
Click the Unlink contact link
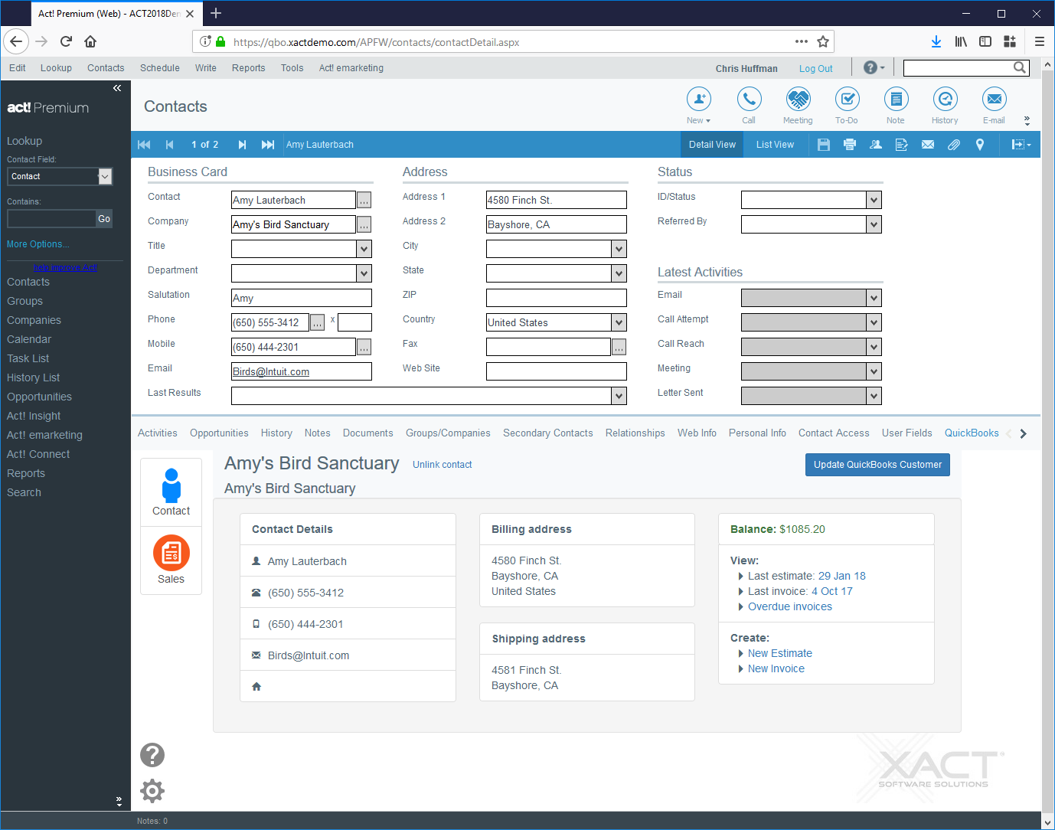coord(443,465)
